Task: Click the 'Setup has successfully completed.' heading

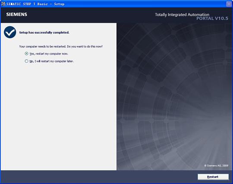Action: (44, 32)
